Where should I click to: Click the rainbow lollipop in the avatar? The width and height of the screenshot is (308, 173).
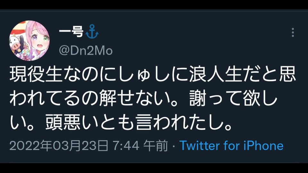pyautogui.click(x=26, y=53)
